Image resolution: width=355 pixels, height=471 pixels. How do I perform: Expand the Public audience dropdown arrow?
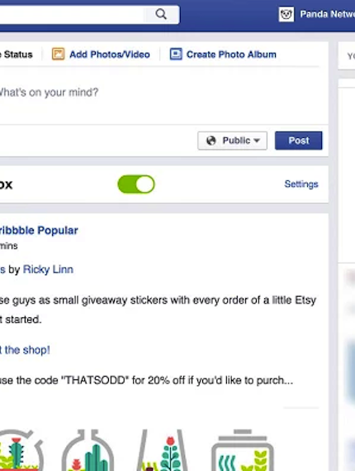point(257,140)
